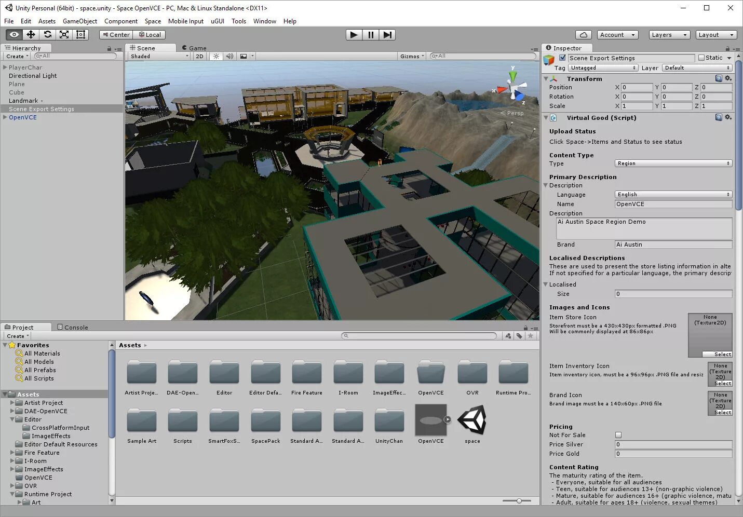Click search by label icon in Project
Image resolution: width=743 pixels, height=517 pixels.
pyautogui.click(x=519, y=336)
